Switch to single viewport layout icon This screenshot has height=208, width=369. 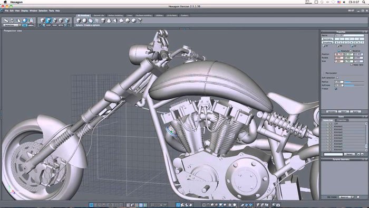click(x=91, y=205)
